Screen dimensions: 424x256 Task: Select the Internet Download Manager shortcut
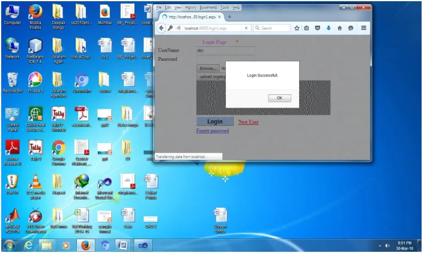tap(82, 187)
